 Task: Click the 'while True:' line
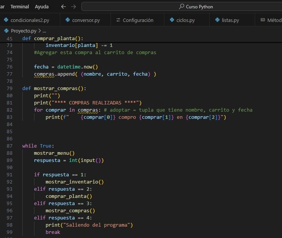(38, 146)
